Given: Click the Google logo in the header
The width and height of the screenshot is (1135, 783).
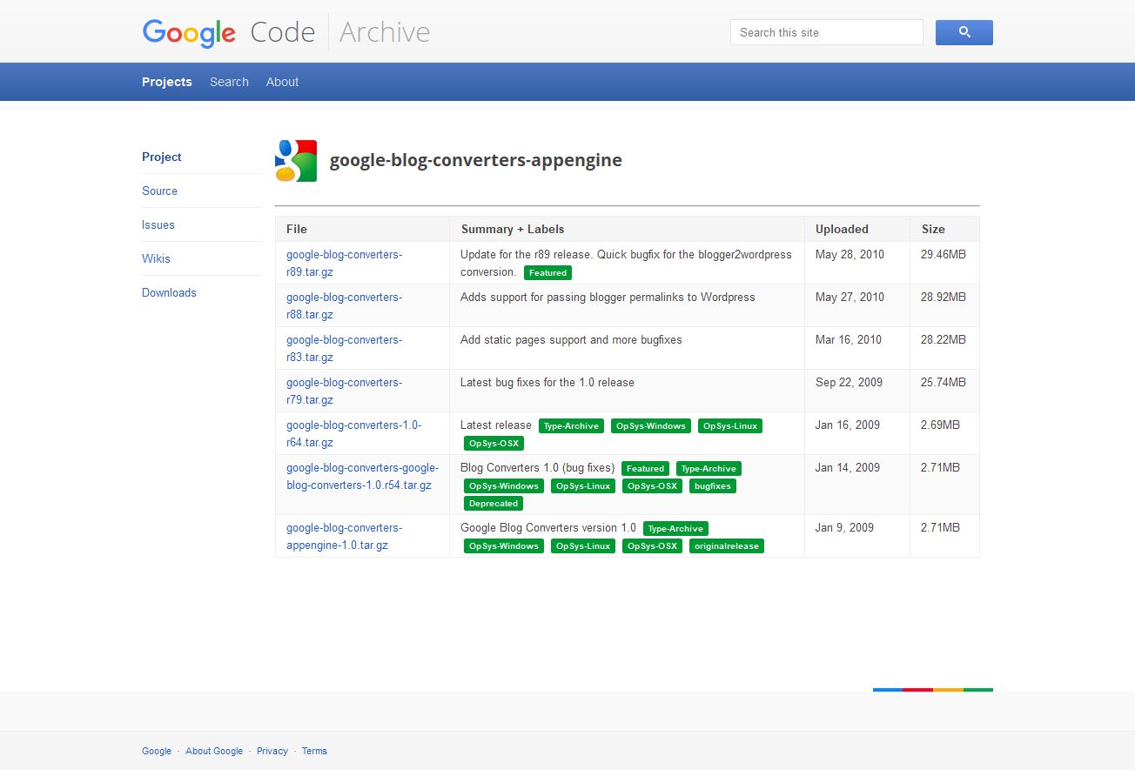Looking at the screenshot, I should coord(189,33).
